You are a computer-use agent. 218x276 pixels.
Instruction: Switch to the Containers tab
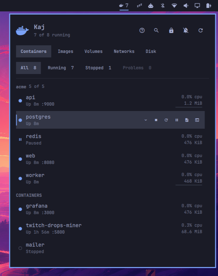pos(33,52)
